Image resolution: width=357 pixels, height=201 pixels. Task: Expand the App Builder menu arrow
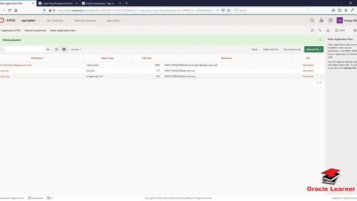pos(39,21)
